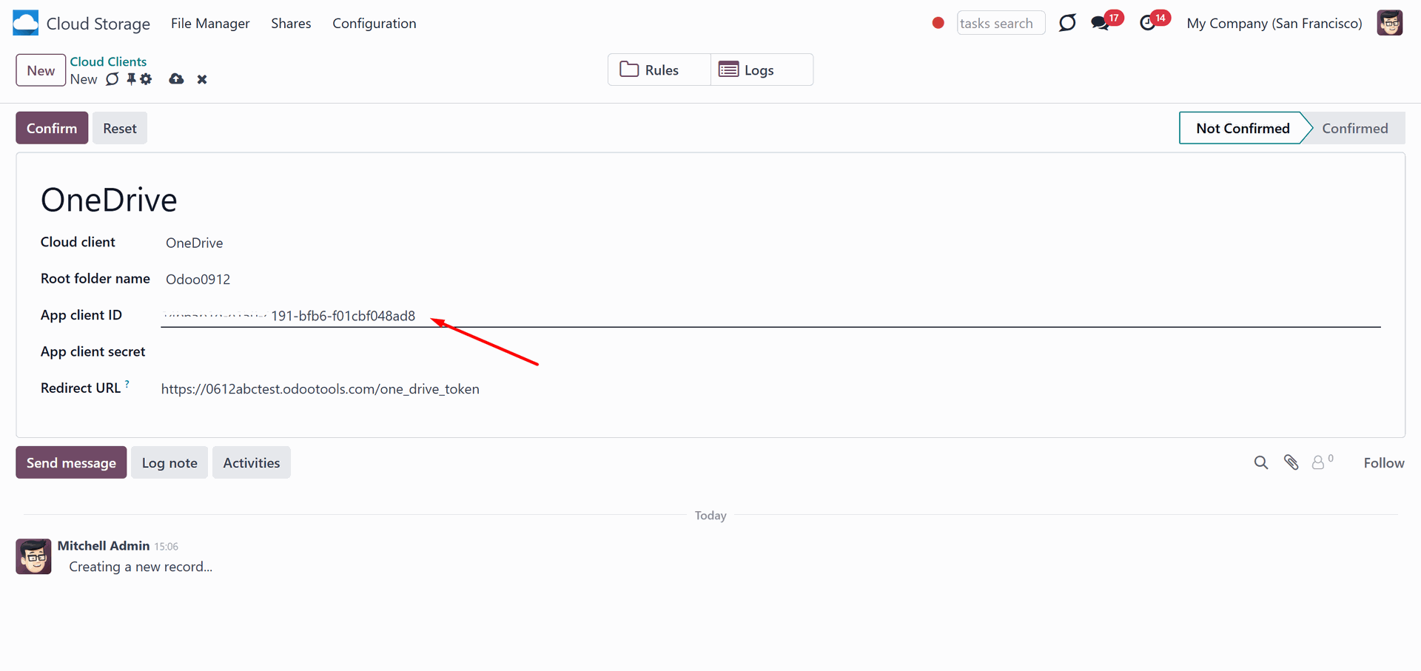This screenshot has width=1421, height=671.
Task: Save record with the cloud upload icon
Action: click(x=176, y=79)
